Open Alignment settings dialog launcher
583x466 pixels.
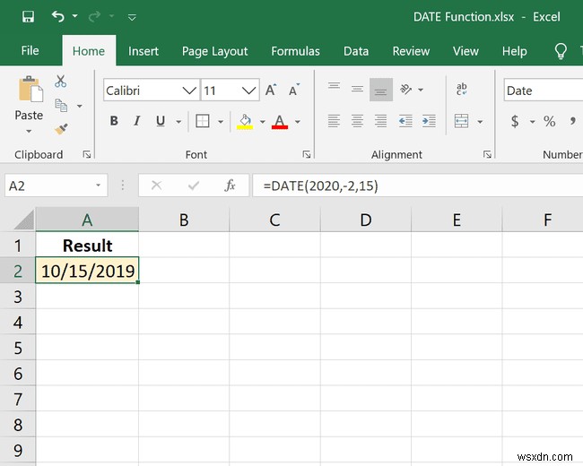point(487,154)
